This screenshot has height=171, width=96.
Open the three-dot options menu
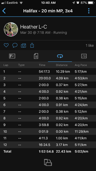pos(89,11)
